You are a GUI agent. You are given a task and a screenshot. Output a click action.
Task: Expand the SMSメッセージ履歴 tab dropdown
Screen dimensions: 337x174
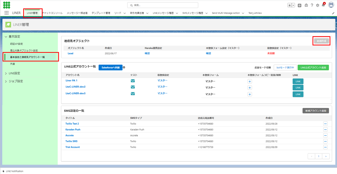[206, 13]
